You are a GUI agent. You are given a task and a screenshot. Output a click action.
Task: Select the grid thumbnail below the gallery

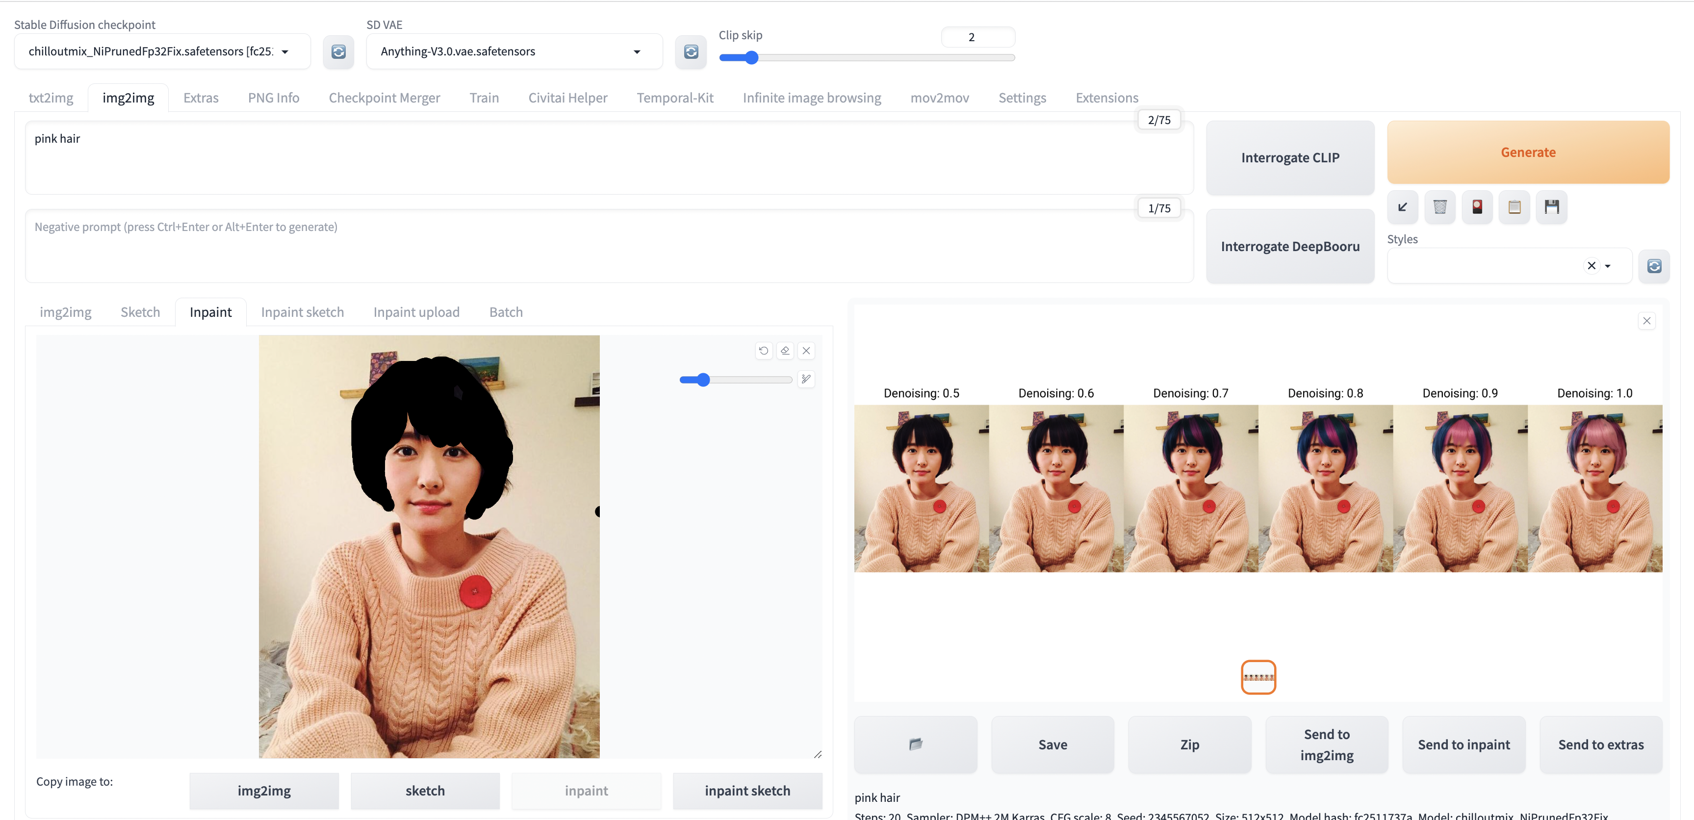coord(1258,677)
